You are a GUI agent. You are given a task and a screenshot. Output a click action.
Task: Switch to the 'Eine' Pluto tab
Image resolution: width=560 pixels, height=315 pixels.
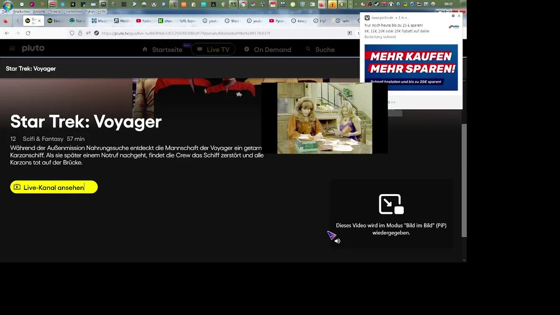55,21
